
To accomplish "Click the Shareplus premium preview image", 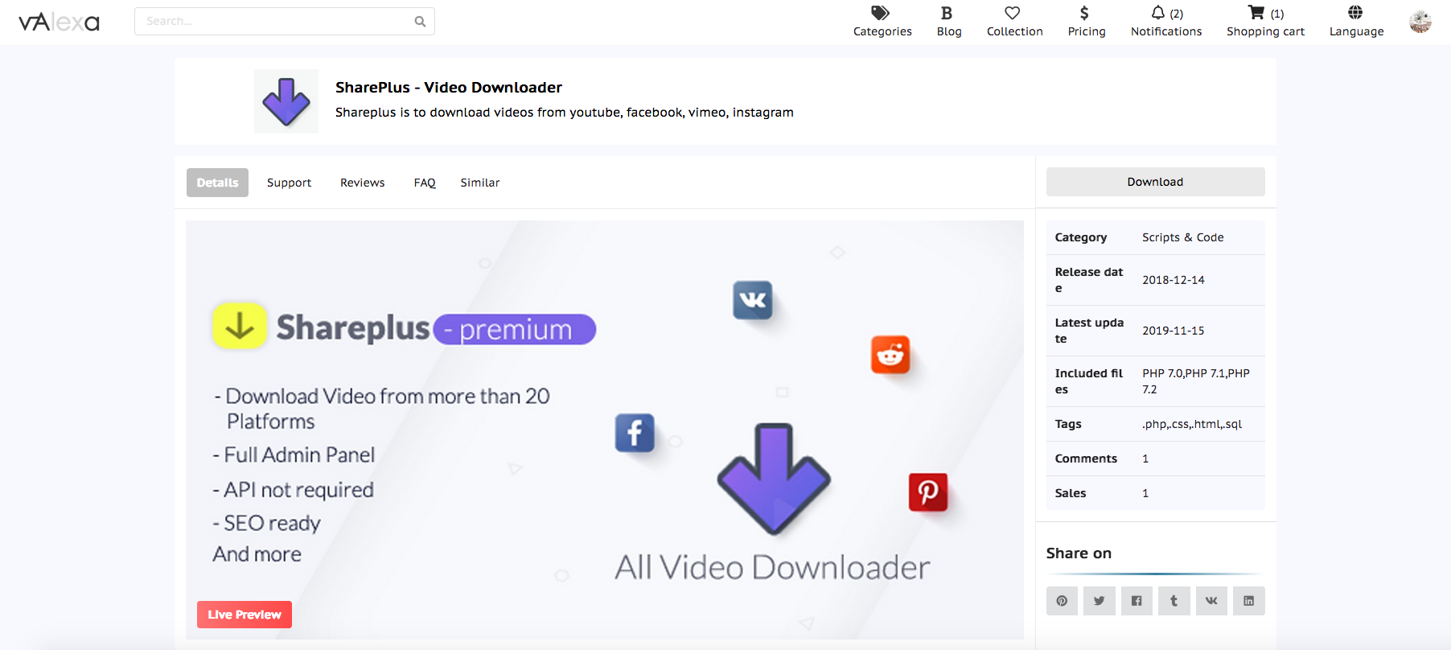I will coord(605,430).
